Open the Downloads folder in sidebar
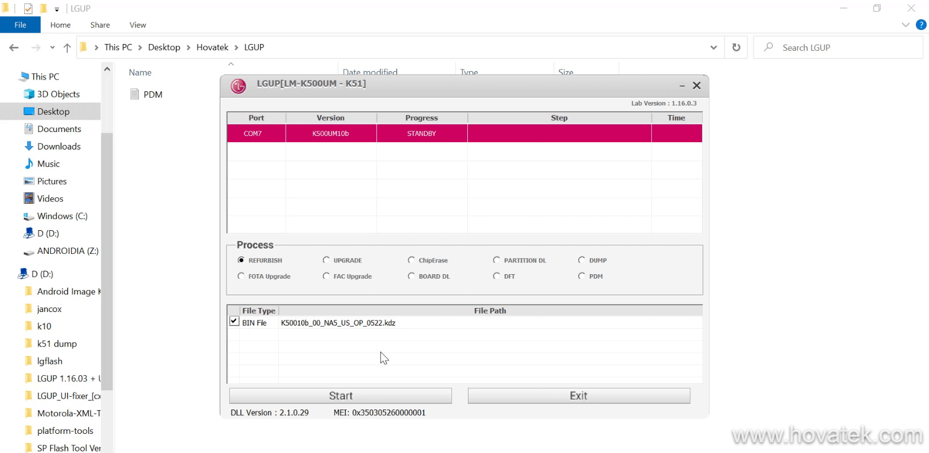929x453 pixels. click(x=59, y=146)
